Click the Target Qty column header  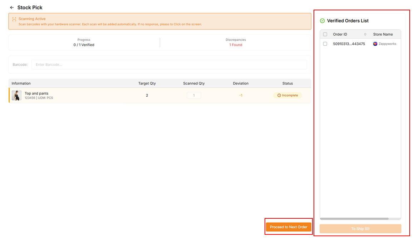tap(147, 83)
